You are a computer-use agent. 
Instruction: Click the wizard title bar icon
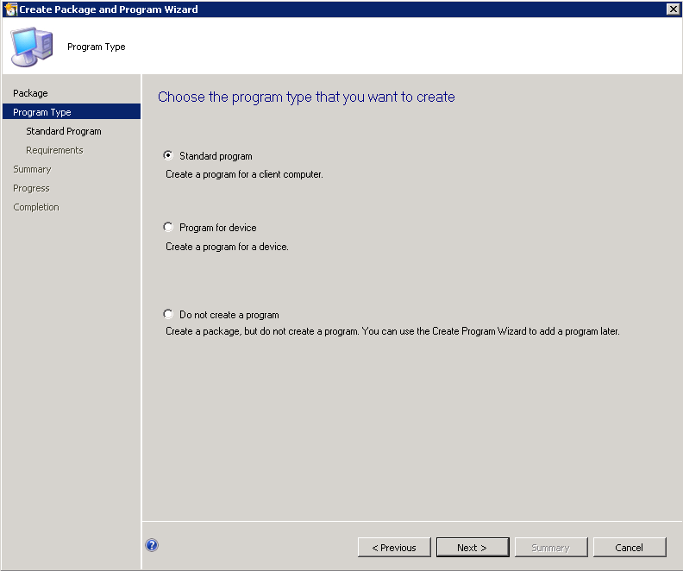[10, 9]
